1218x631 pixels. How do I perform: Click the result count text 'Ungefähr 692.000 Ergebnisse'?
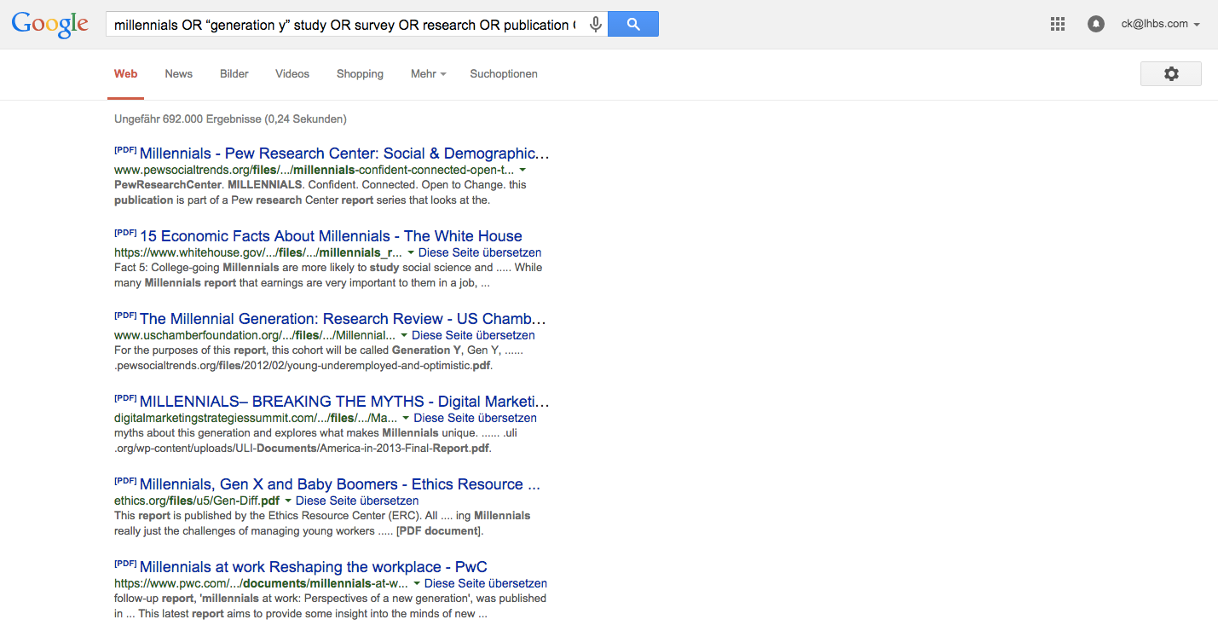click(188, 119)
